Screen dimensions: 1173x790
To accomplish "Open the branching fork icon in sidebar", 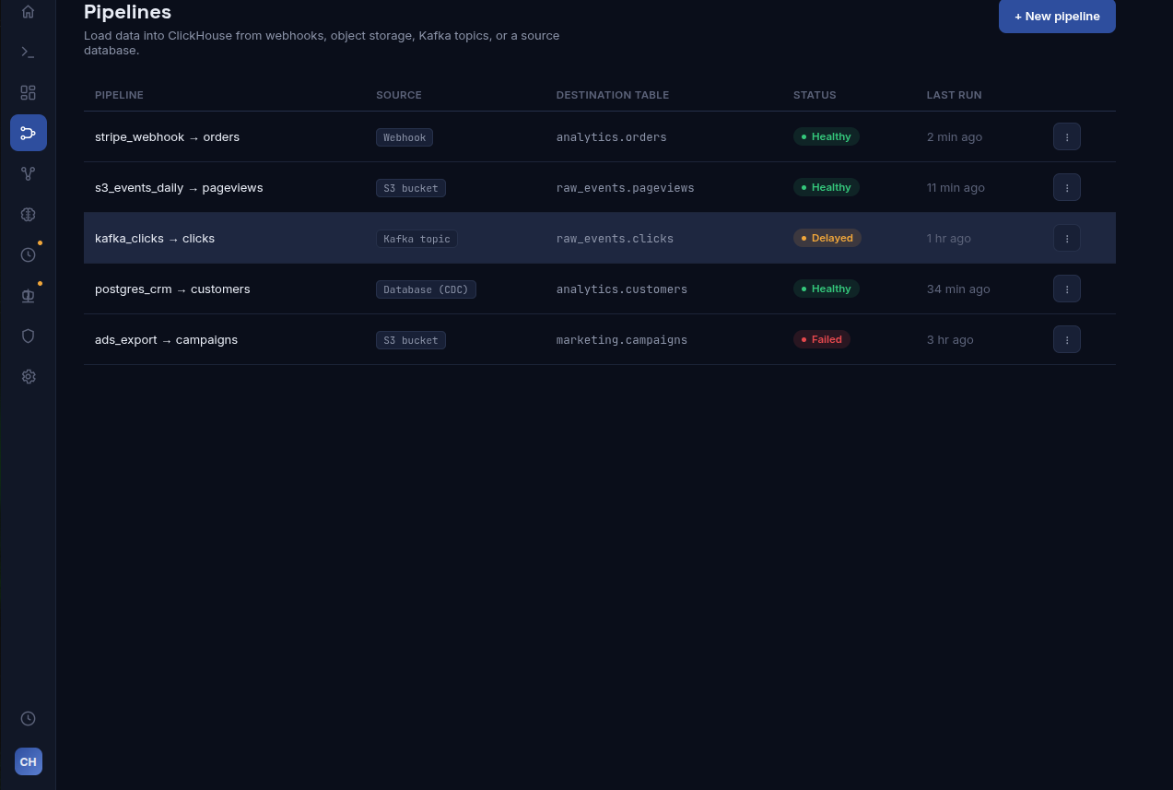I will click(28, 173).
